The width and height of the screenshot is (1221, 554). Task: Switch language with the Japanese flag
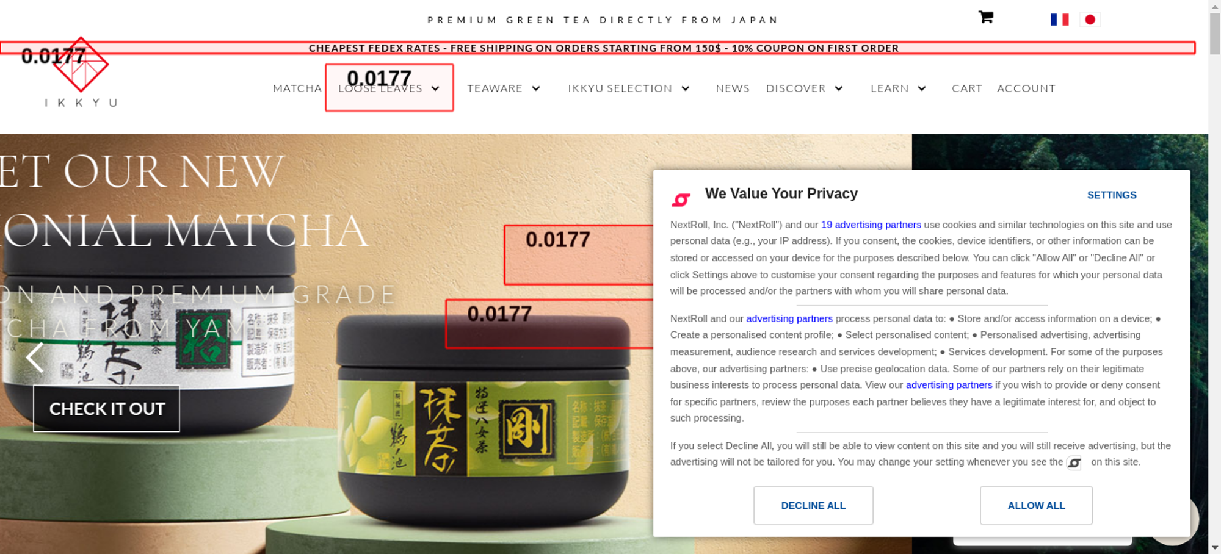1090,20
